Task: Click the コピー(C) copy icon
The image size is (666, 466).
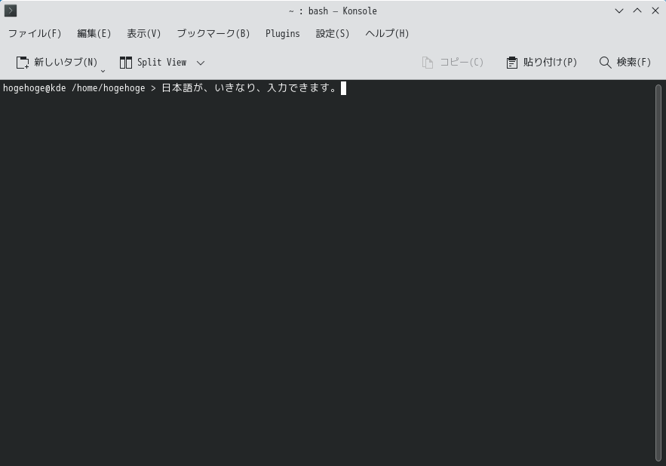Action: pyautogui.click(x=428, y=63)
